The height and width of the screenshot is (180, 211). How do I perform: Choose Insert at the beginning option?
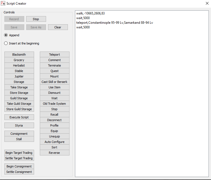(x=6, y=43)
